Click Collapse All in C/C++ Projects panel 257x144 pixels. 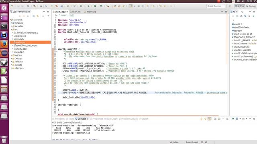(34, 16)
